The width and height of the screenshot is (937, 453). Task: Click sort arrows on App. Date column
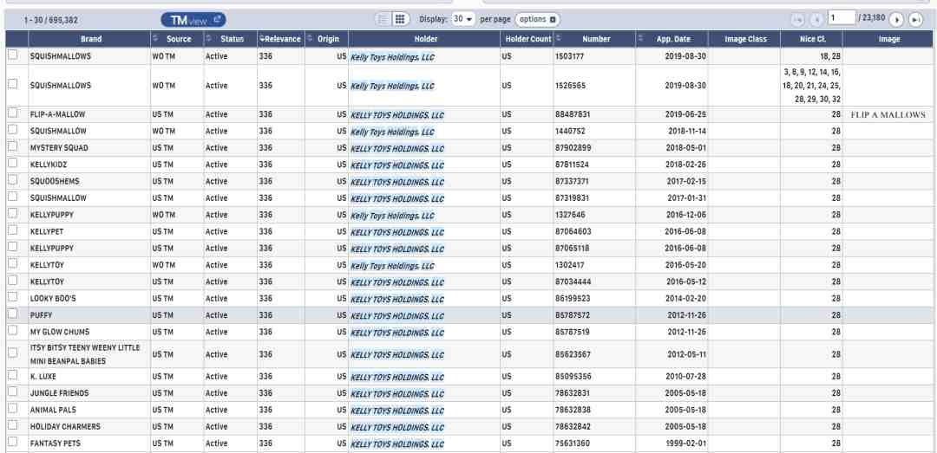coord(641,38)
